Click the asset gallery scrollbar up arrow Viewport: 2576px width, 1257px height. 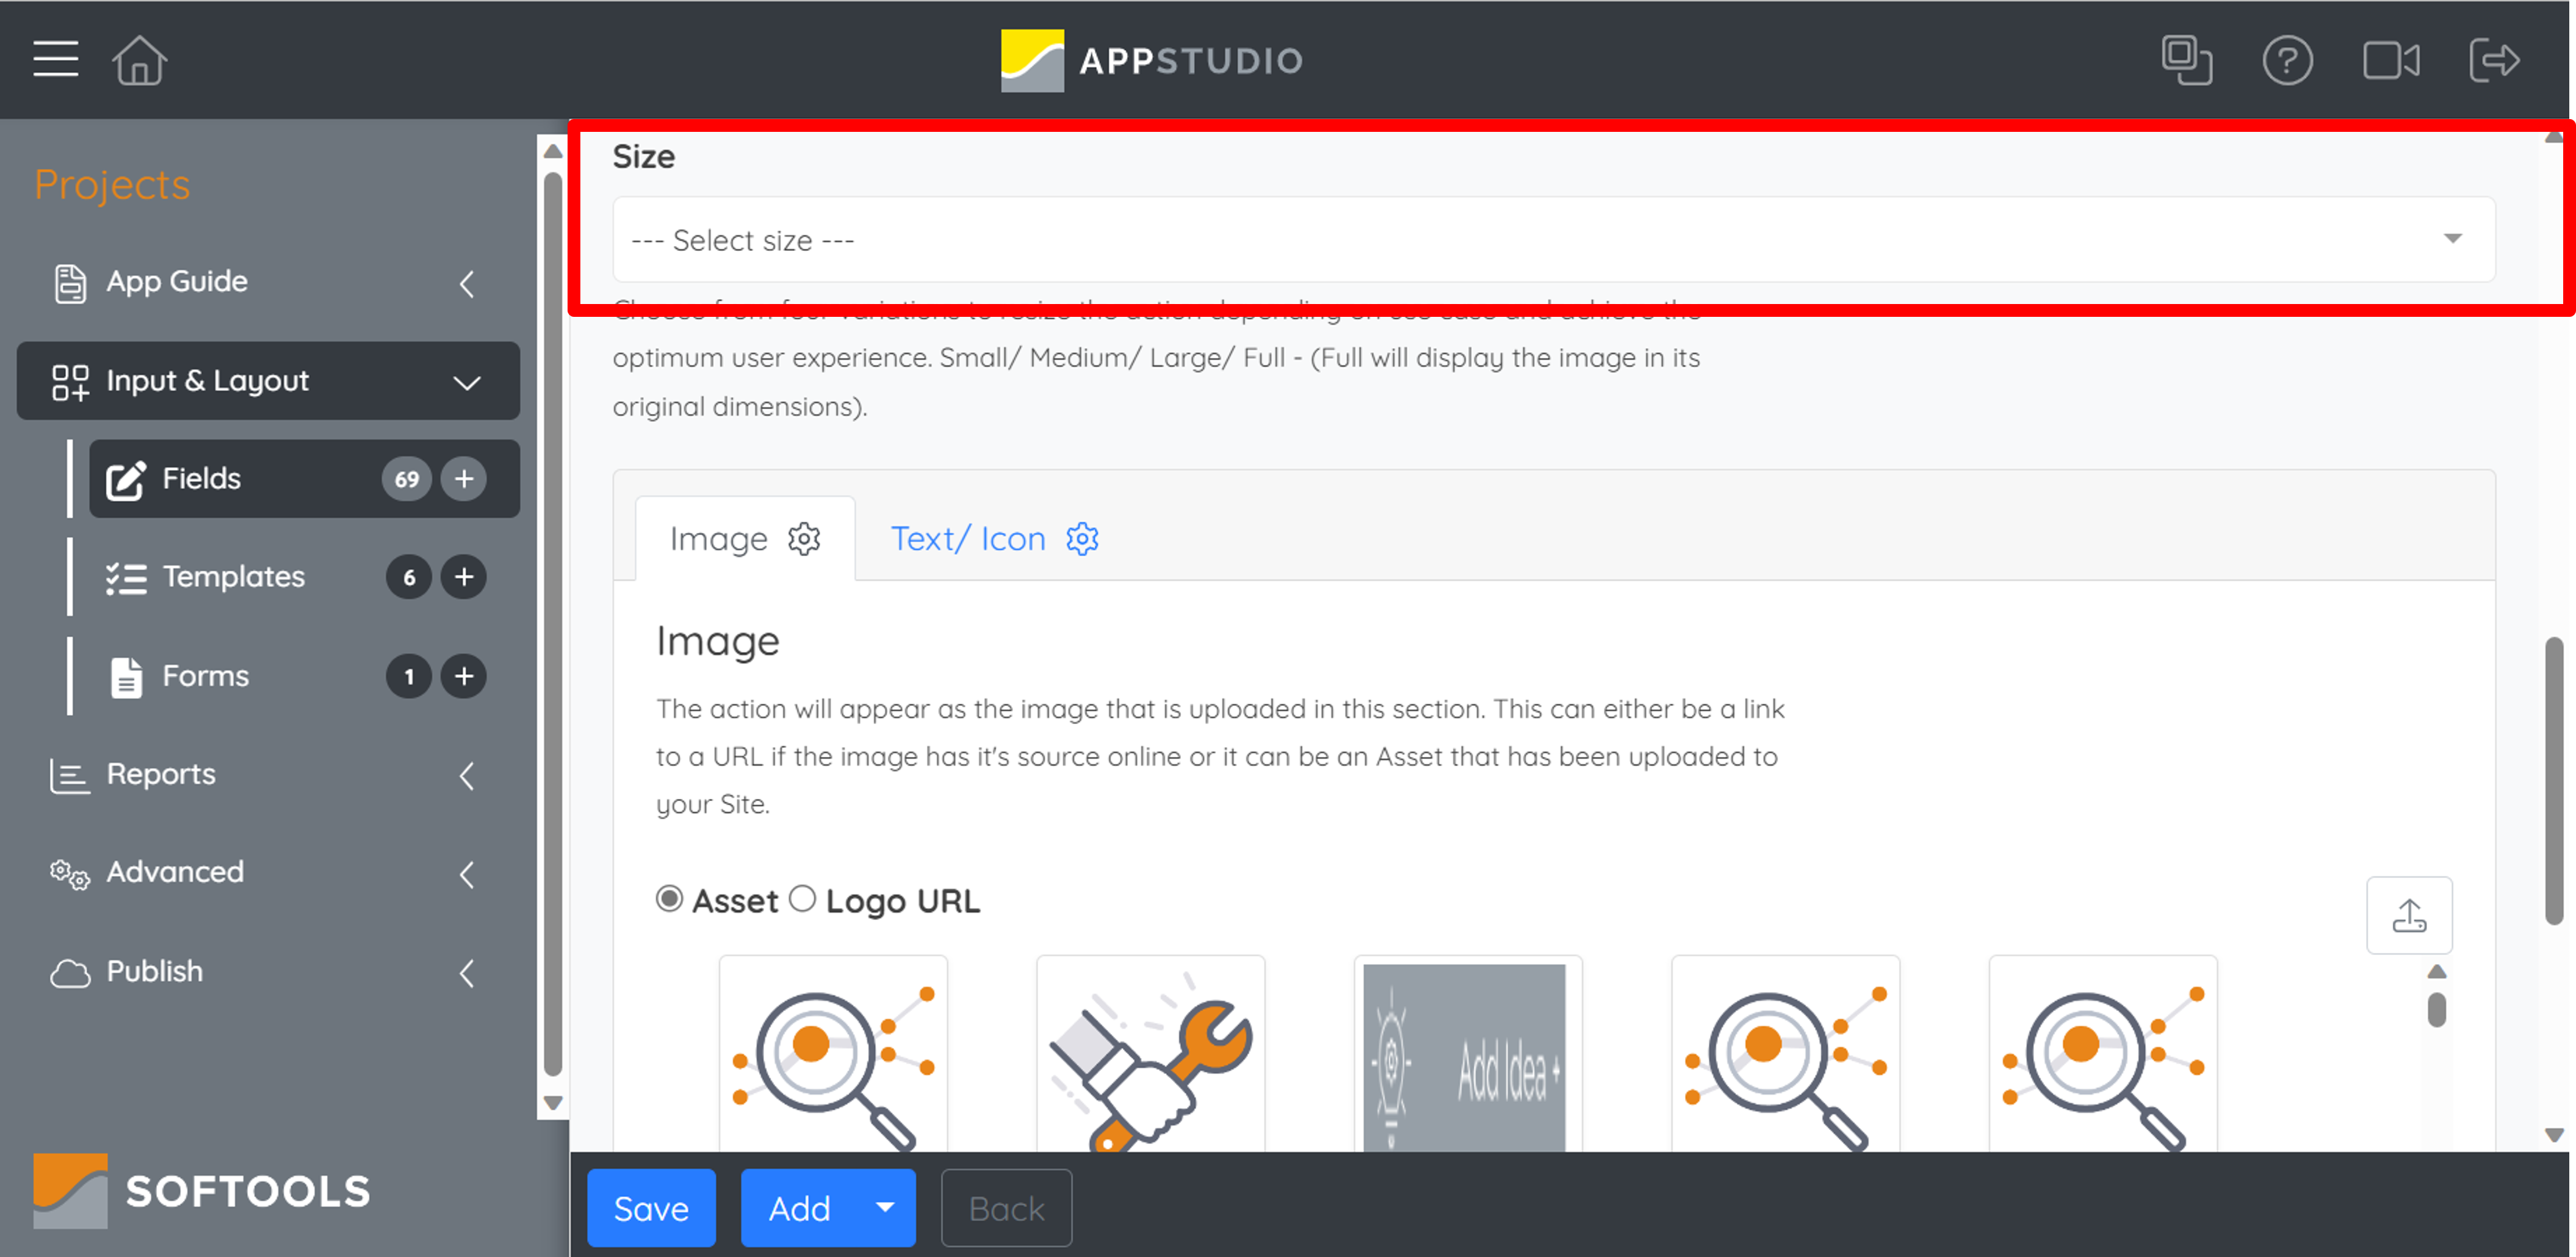[x=2436, y=972]
